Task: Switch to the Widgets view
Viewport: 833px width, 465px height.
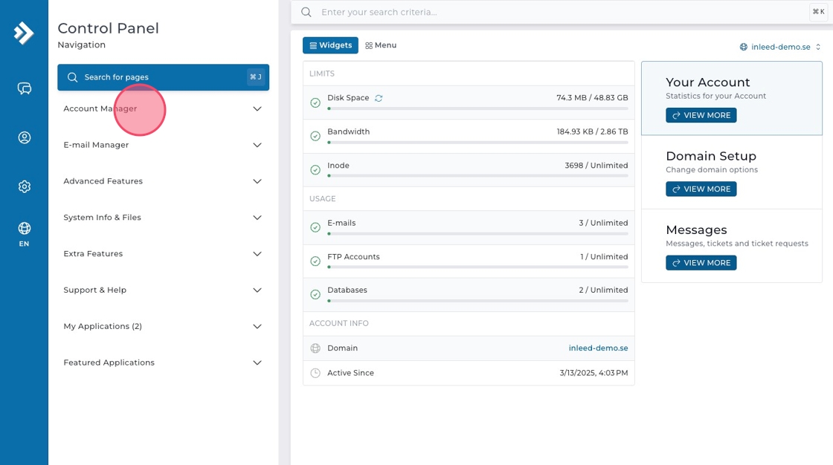Action: [330, 45]
